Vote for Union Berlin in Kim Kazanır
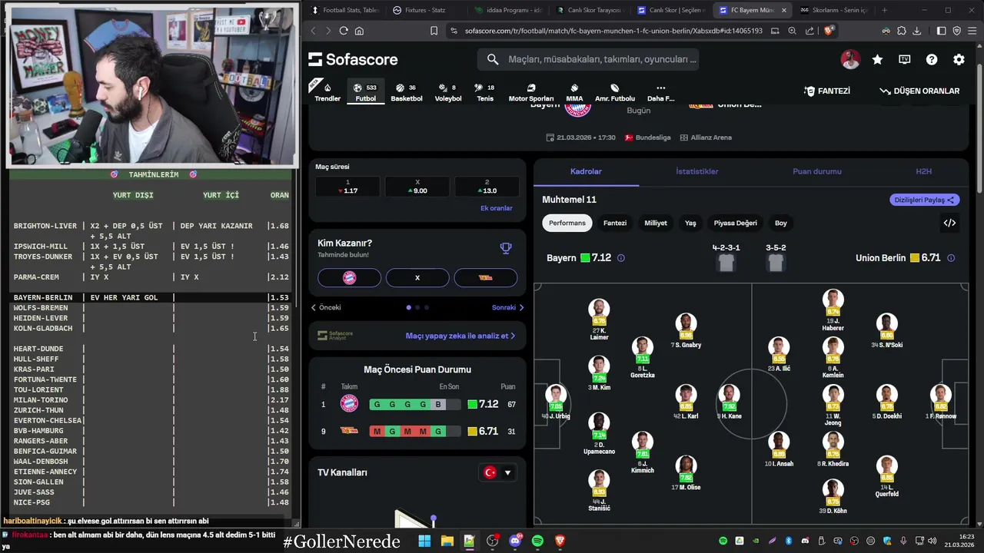984x553 pixels. click(x=486, y=277)
